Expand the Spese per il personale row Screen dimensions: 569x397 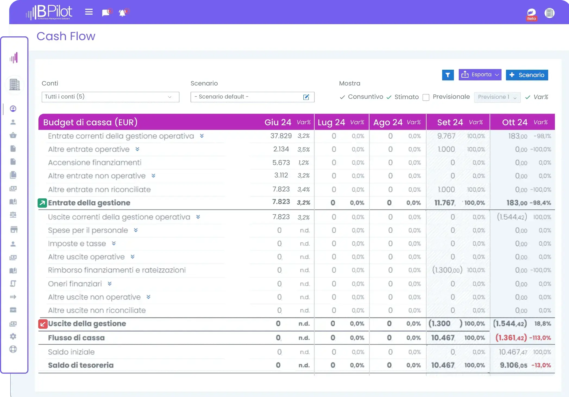pyautogui.click(x=136, y=230)
